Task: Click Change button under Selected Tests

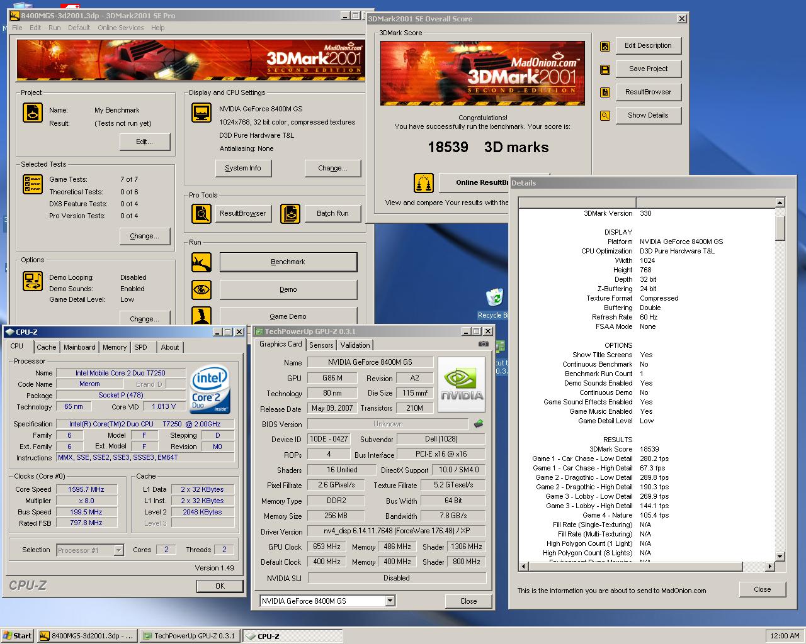Action: 145,236
